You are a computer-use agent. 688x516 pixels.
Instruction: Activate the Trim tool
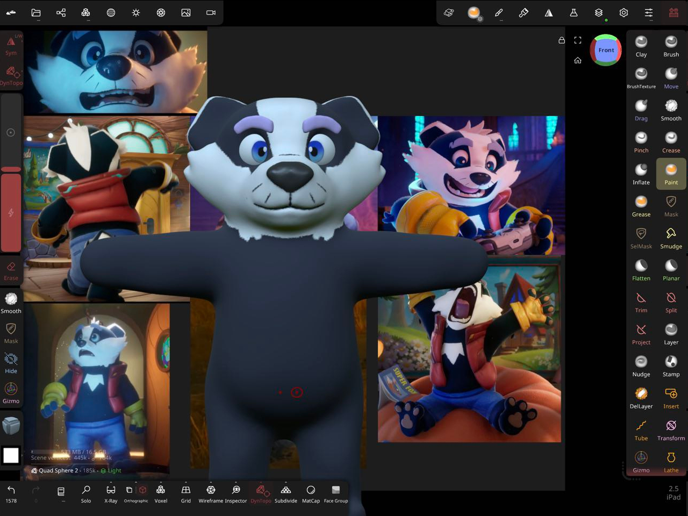pos(641,302)
